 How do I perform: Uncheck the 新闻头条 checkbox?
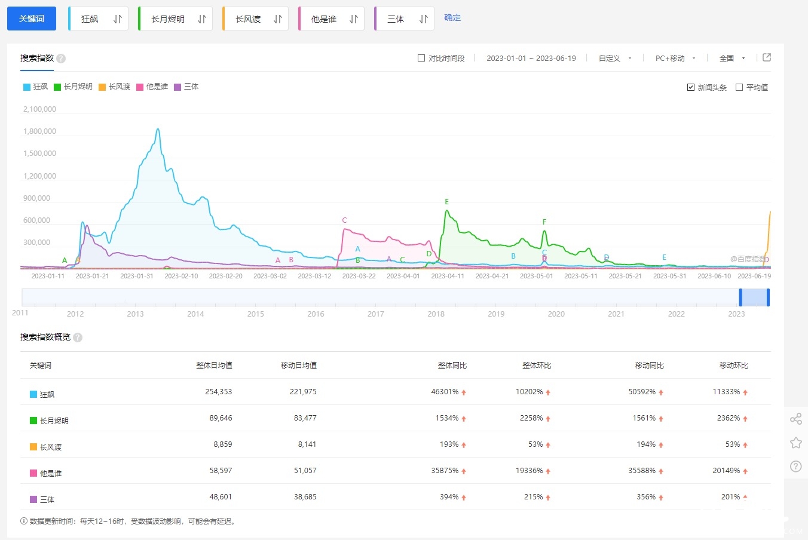point(691,87)
